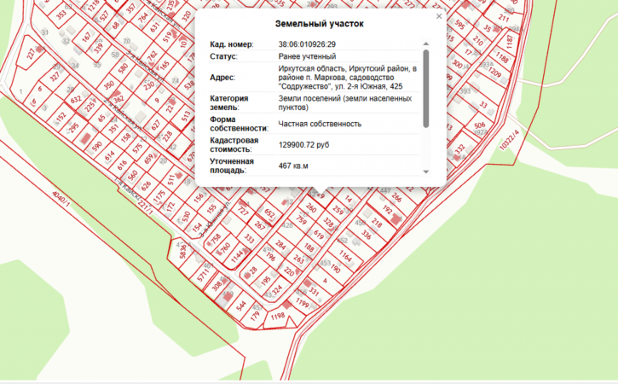Select parcel 331 on the map
Viewport: 618px width, 384px height.
click(314, 291)
